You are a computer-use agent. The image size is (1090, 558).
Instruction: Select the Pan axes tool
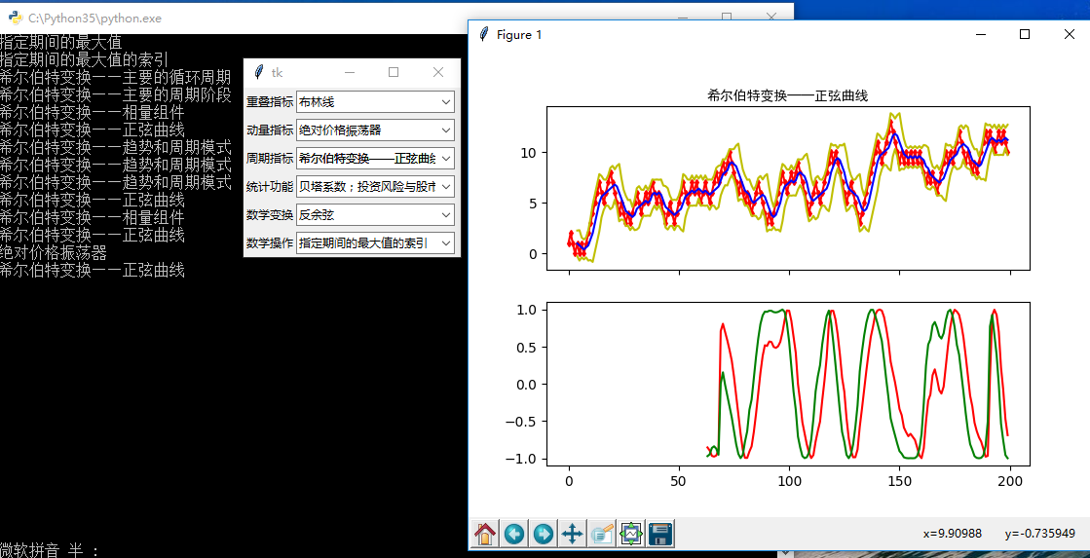572,534
